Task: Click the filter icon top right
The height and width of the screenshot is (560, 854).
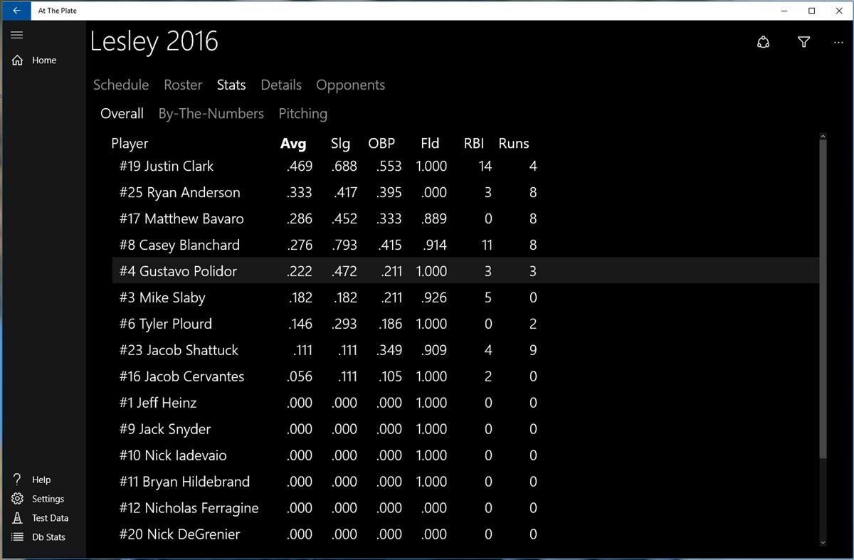Action: [x=803, y=42]
